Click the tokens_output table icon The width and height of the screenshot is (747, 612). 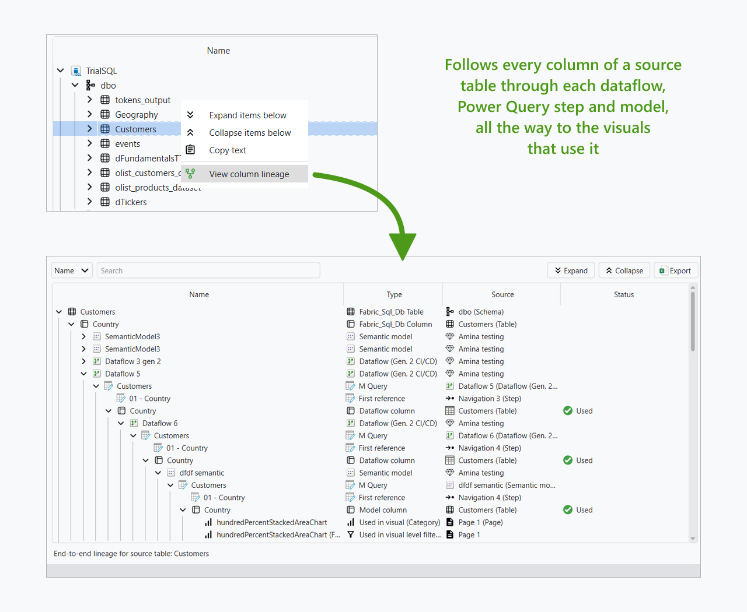[x=105, y=100]
